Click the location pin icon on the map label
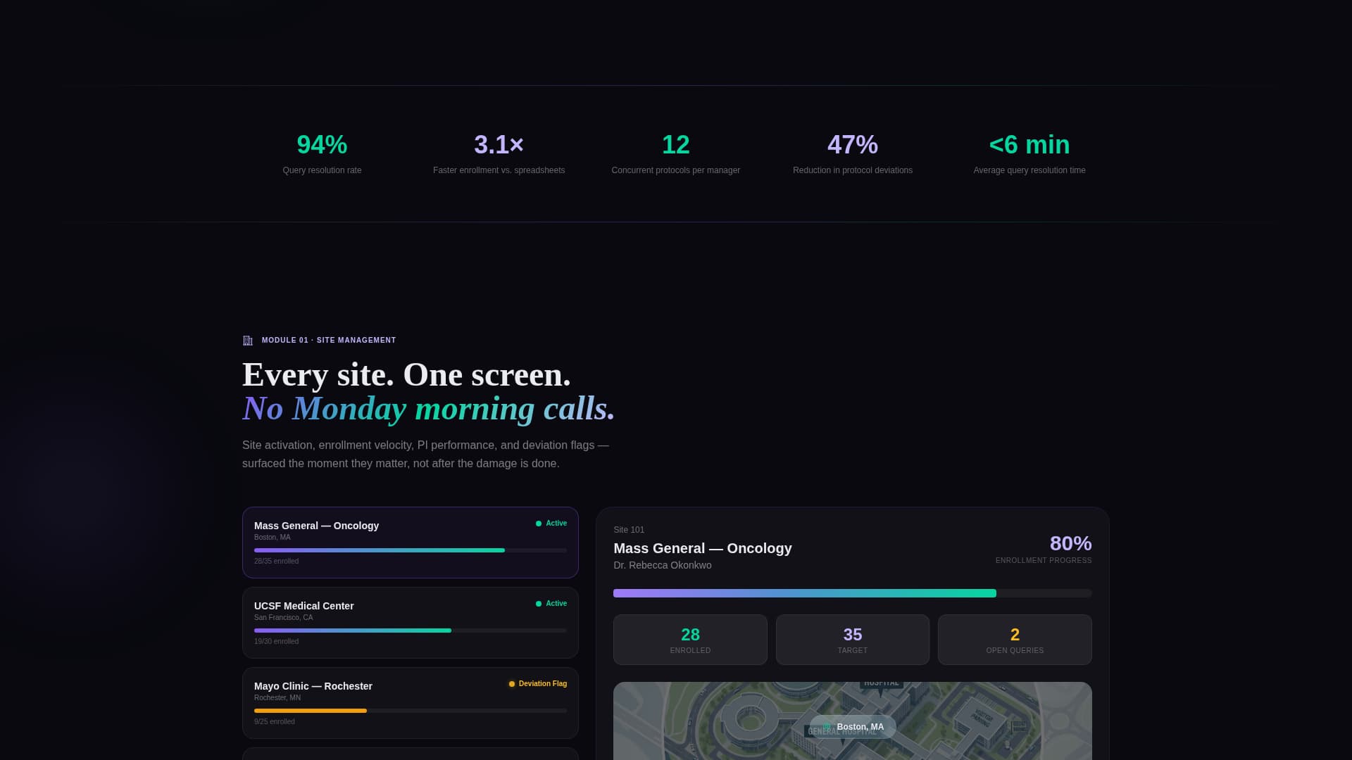 pos(827,727)
